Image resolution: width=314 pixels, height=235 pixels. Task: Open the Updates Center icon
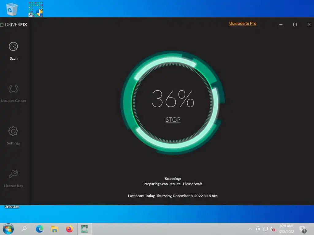coord(13,89)
